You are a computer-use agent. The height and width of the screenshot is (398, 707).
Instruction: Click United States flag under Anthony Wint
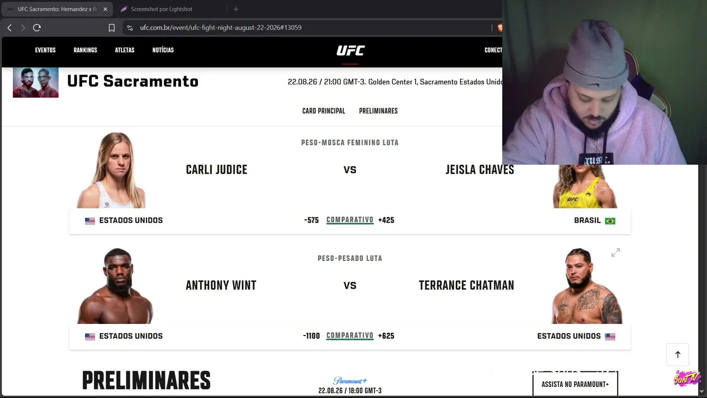coord(90,336)
